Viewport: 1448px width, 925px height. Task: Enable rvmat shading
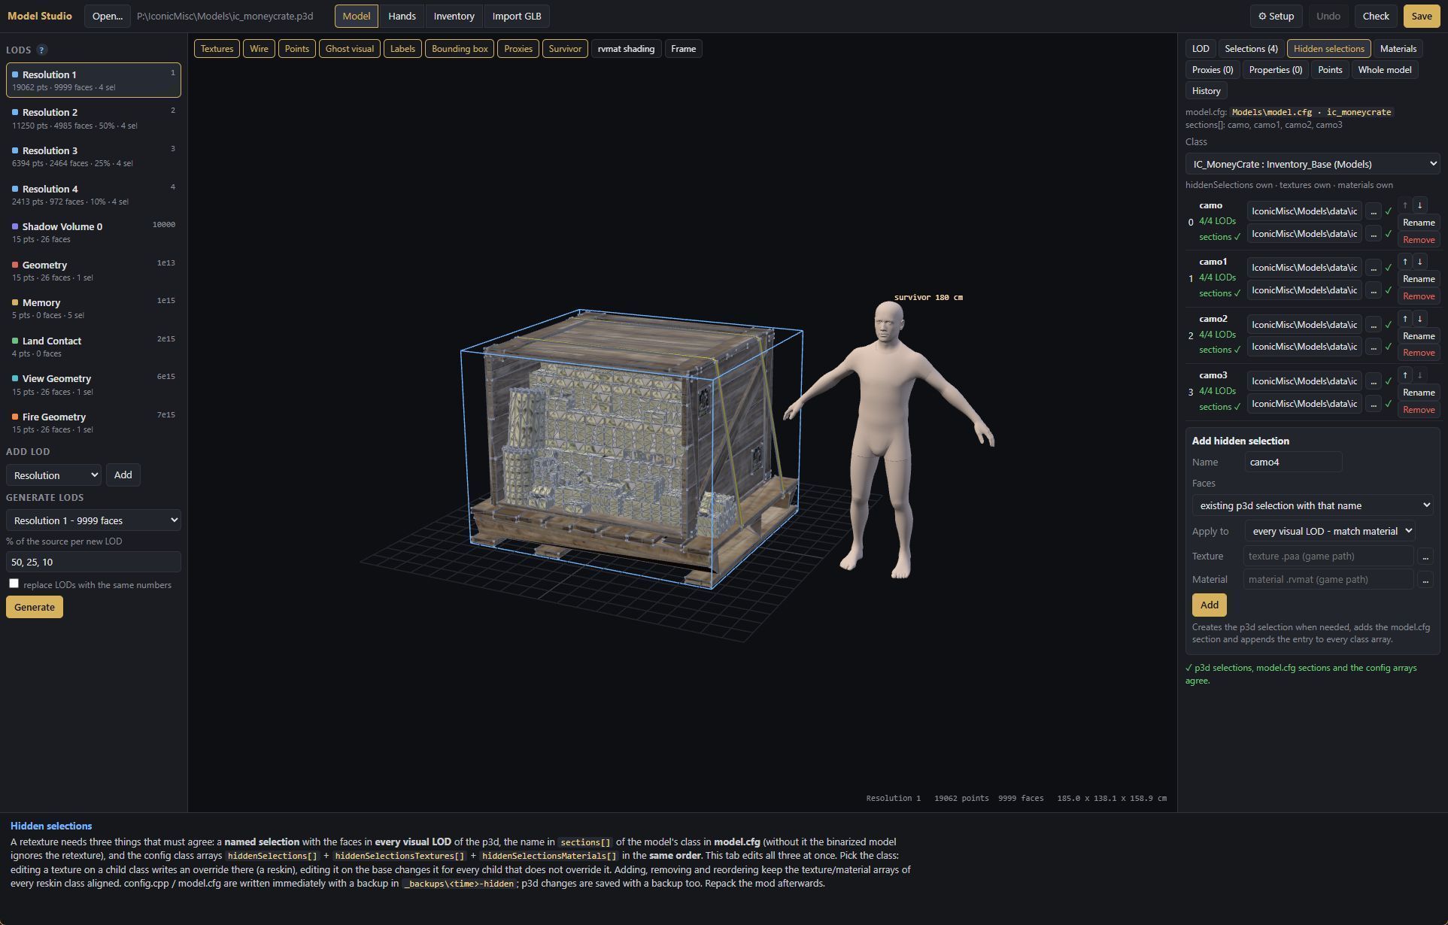pyautogui.click(x=626, y=49)
